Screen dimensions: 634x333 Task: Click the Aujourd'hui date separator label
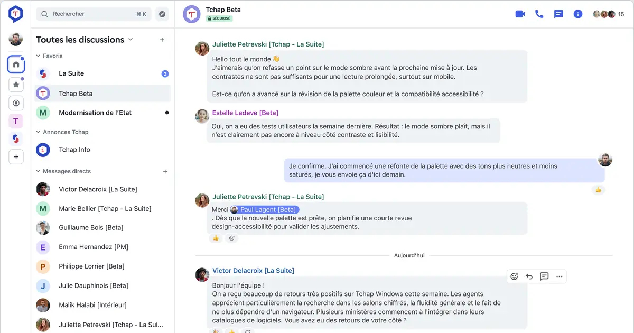[409, 256]
